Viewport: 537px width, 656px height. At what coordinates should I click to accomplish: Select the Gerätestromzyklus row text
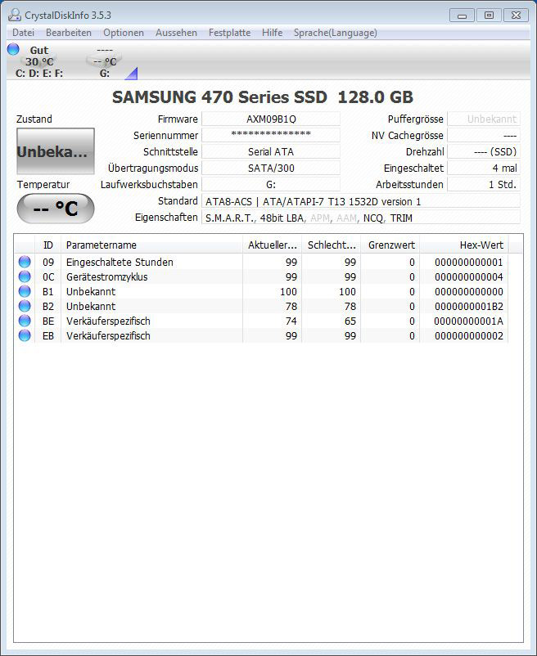coord(106,277)
